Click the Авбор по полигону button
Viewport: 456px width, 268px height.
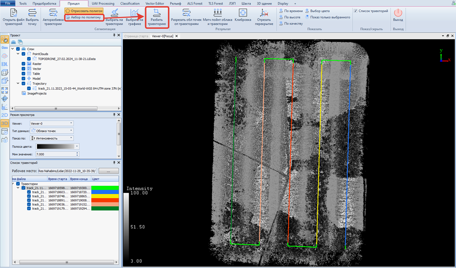pyautogui.click(x=84, y=17)
